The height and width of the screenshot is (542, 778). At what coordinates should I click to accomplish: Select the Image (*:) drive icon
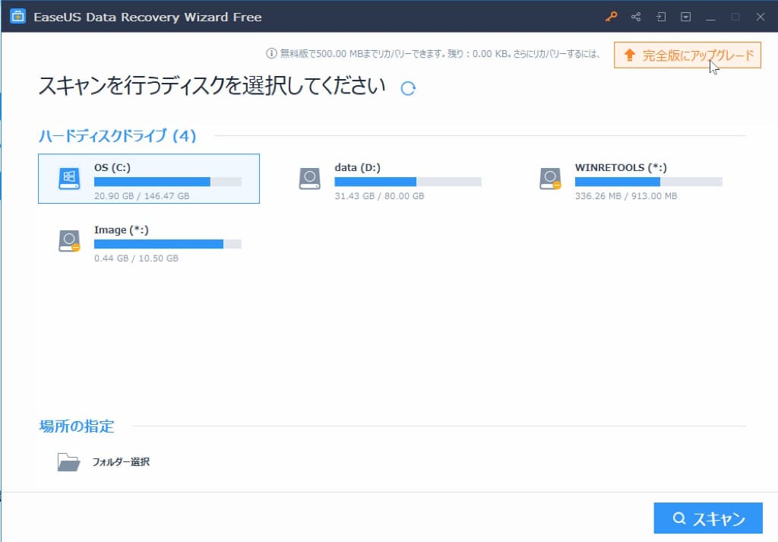pos(69,241)
